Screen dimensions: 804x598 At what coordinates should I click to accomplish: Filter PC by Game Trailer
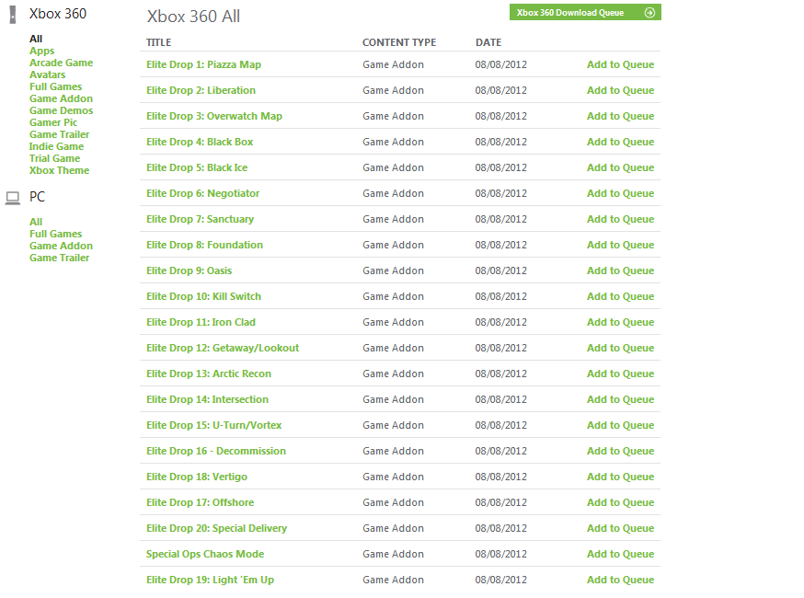(x=59, y=258)
